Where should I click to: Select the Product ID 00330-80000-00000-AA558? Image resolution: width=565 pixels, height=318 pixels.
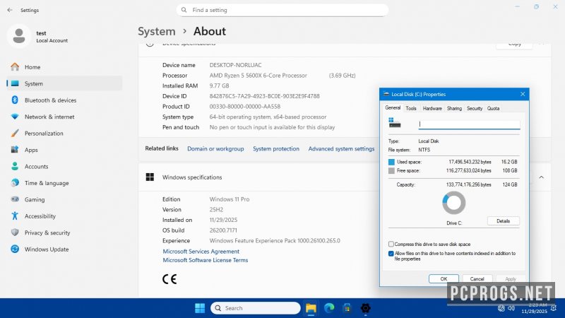click(245, 107)
